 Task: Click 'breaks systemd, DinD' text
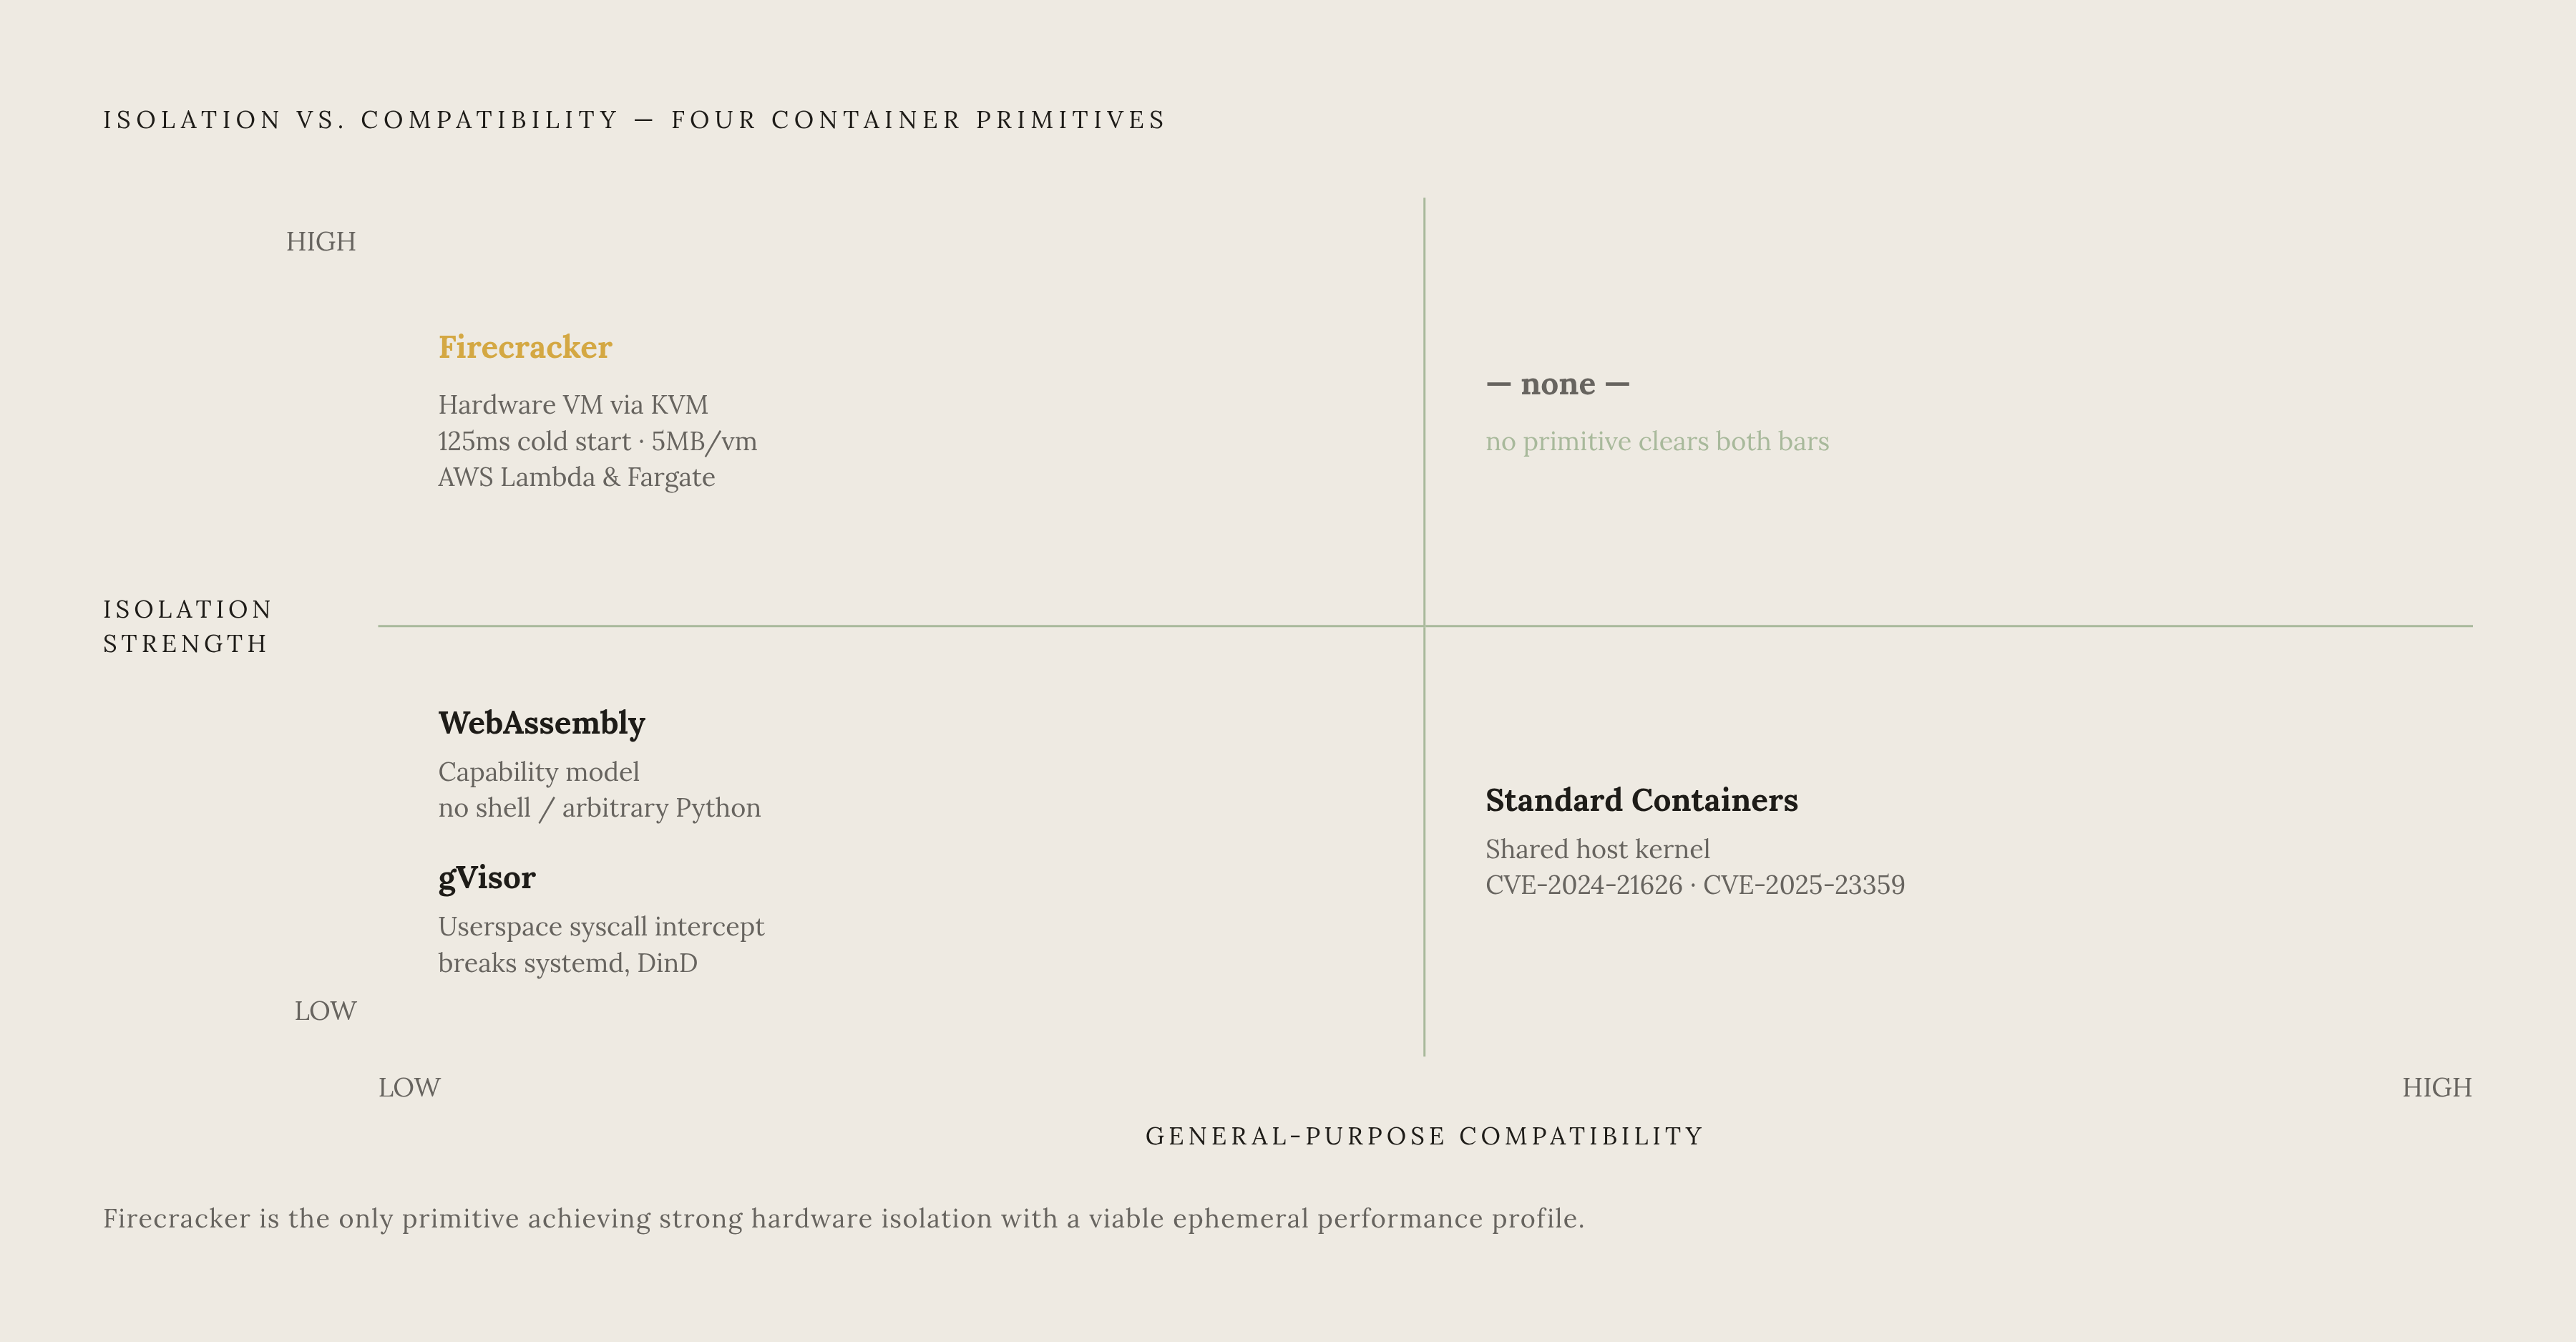click(568, 963)
